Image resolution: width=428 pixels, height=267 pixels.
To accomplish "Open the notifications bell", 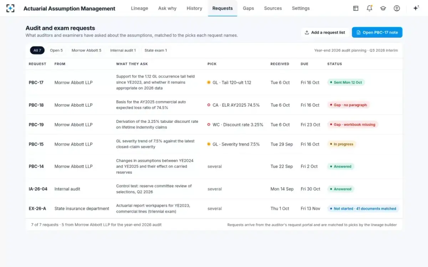I will [370, 8].
